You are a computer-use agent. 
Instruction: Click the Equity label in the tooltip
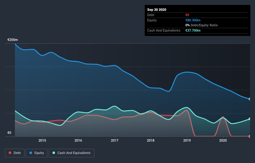[152, 20]
